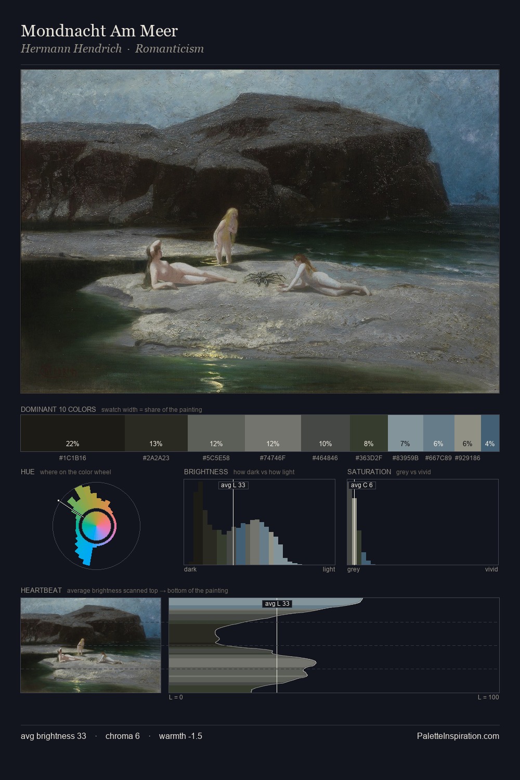Image resolution: width=520 pixels, height=780 pixels.
Task: Click the hex code '#83959B' text
Action: 406,458
